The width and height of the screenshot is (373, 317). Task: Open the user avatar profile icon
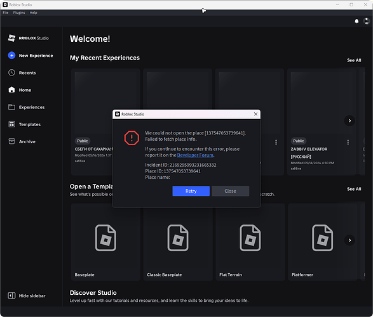[x=367, y=21]
